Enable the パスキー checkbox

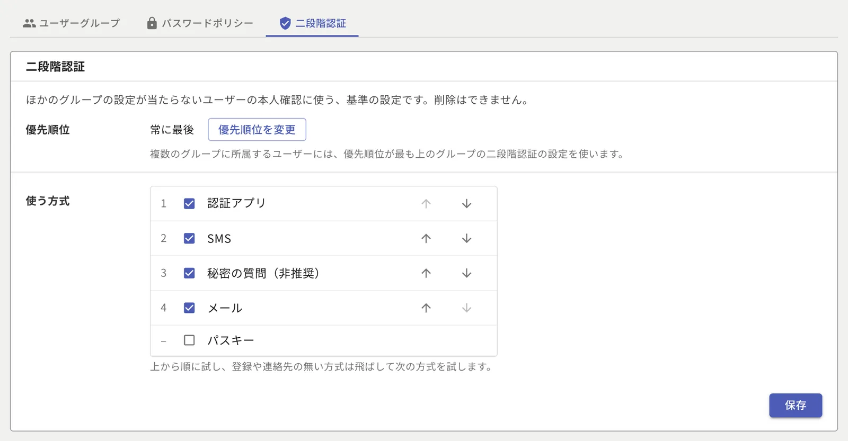189,340
